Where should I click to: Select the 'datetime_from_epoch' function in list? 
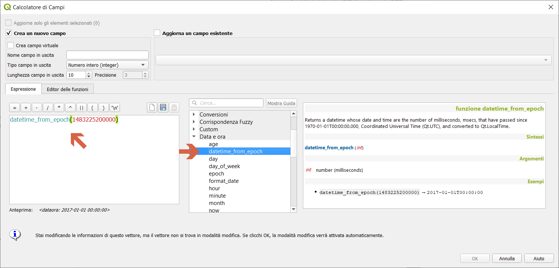[x=235, y=152]
